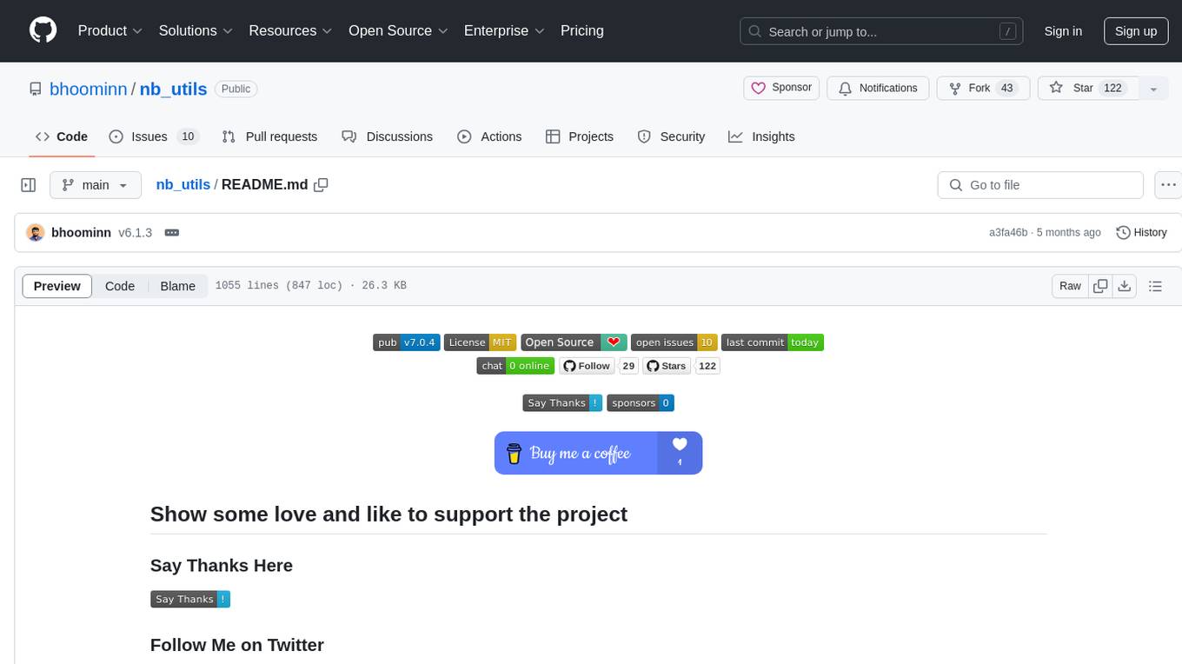
Task: Click the chat 0 online badge
Action: point(515,366)
